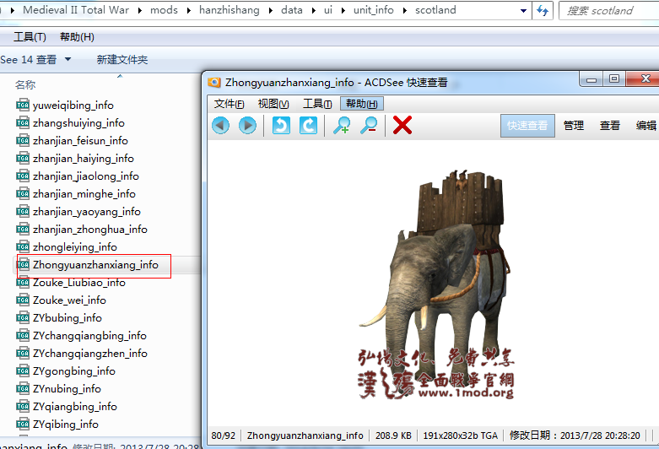Expand the ACDSee 查看 dropdown arrow
Viewport: 659px width, 449px height.
(68, 59)
